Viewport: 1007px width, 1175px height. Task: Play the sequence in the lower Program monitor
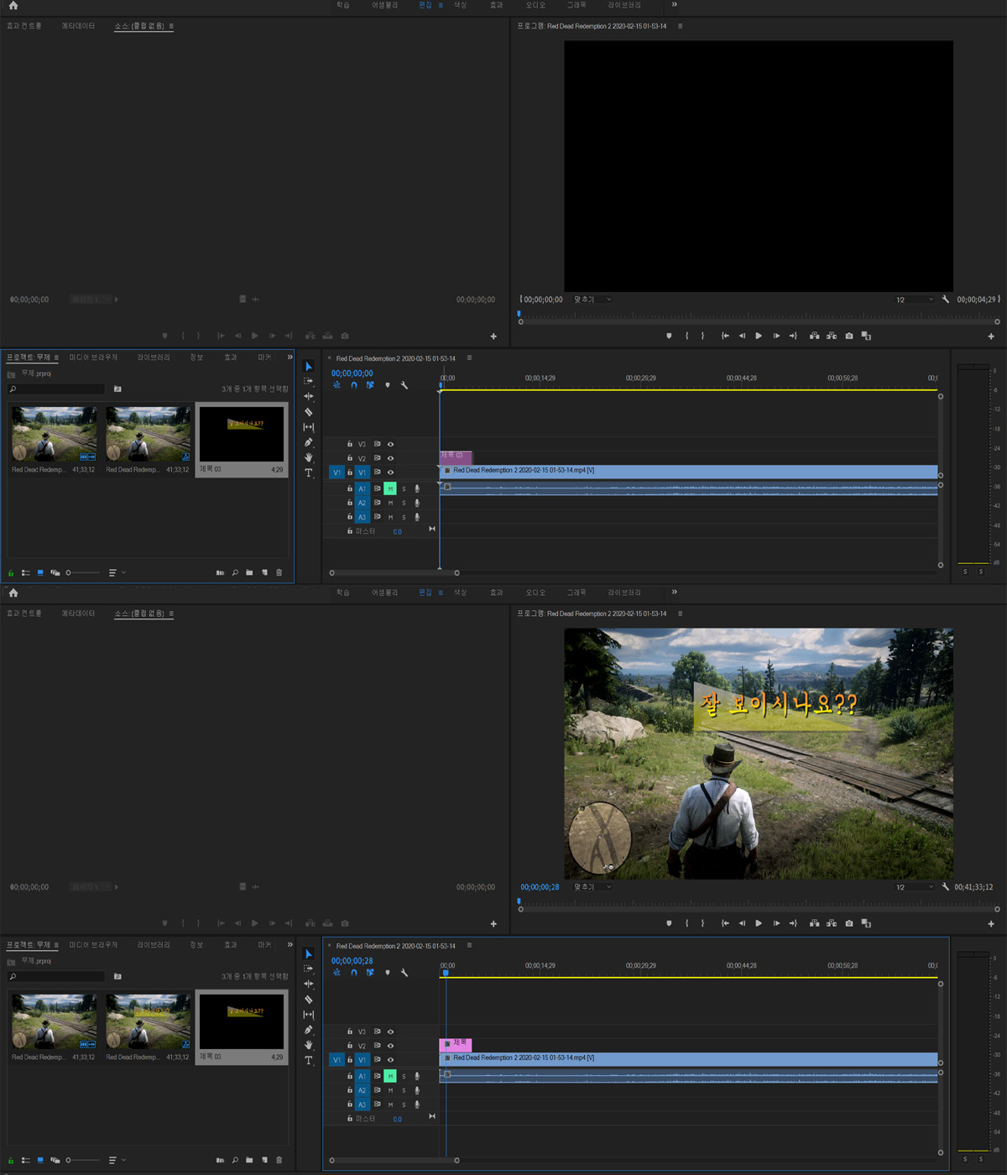click(759, 923)
